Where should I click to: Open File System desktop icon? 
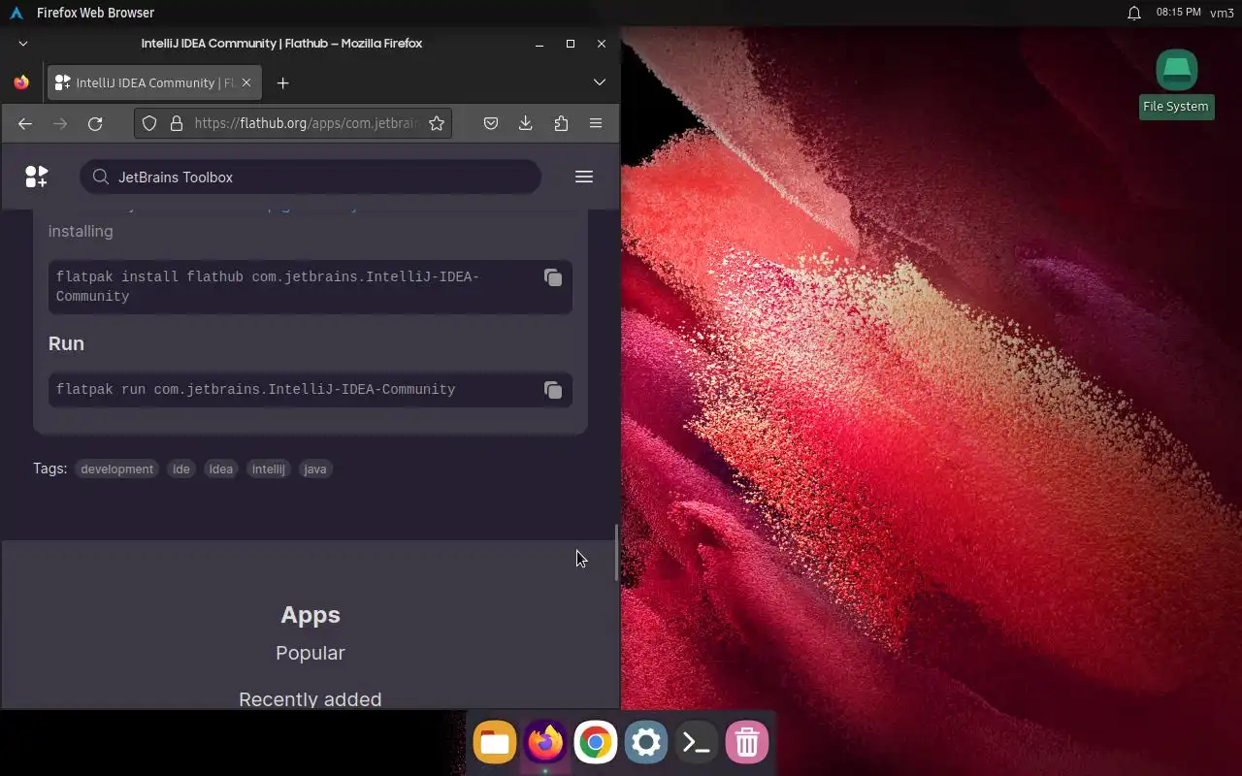click(1176, 83)
